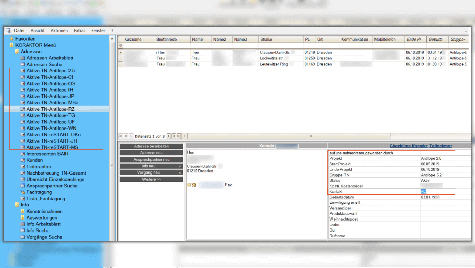Expand the Info neu button arrow
This screenshot has height=268, width=475.
[x=180, y=166]
